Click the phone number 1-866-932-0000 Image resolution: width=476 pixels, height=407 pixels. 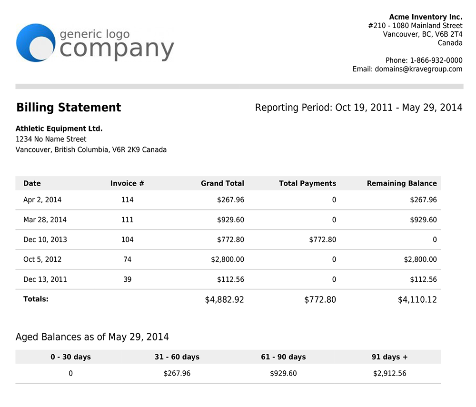434,60
